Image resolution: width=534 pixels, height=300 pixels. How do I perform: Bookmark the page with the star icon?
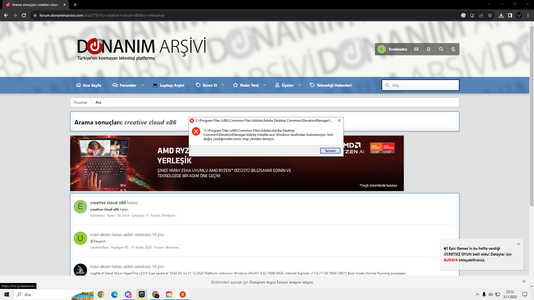tap(490, 15)
